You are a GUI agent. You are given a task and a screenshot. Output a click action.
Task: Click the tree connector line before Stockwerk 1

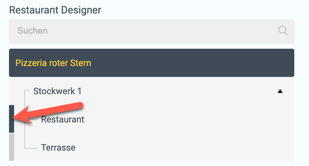tap(27, 90)
